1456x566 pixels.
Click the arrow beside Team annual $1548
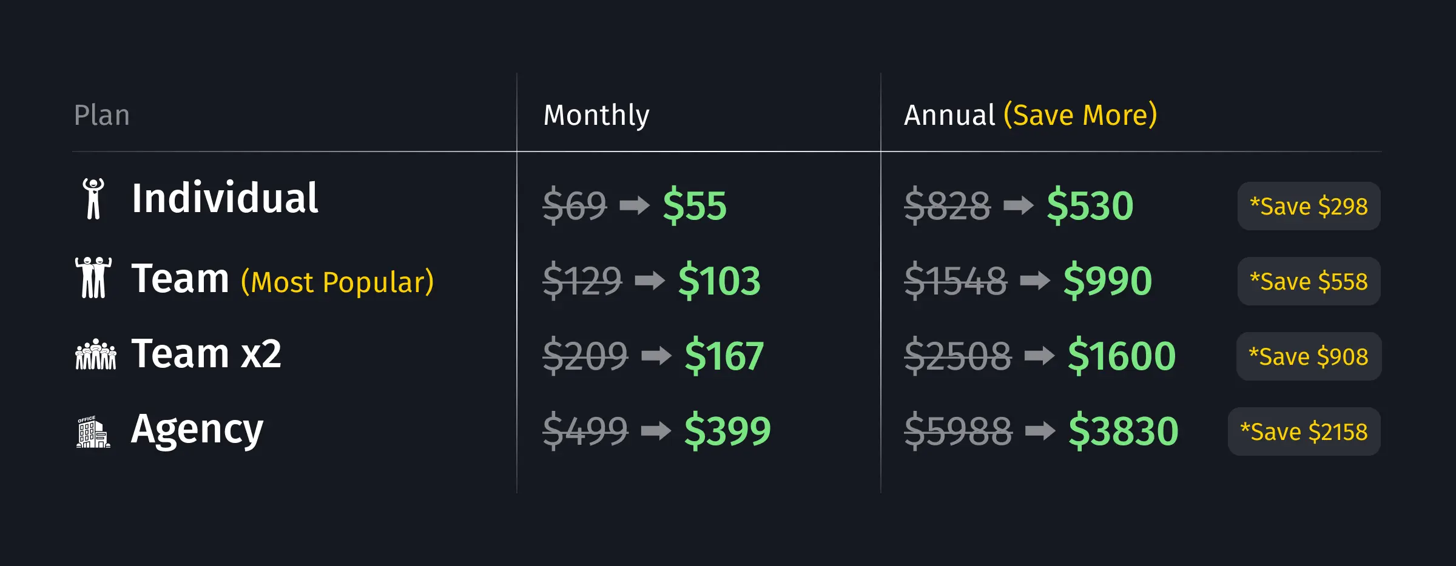pyautogui.click(x=1035, y=281)
